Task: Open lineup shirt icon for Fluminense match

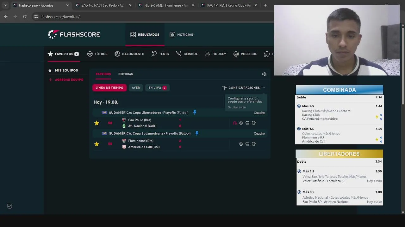Action: click(x=254, y=144)
